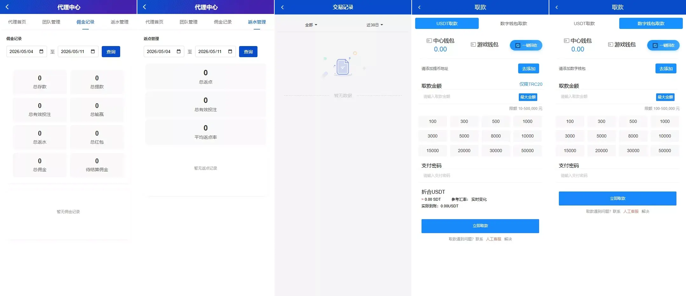Click 查询 button under 返点管理
Viewport: 686px width, 296px height.
pyautogui.click(x=248, y=51)
